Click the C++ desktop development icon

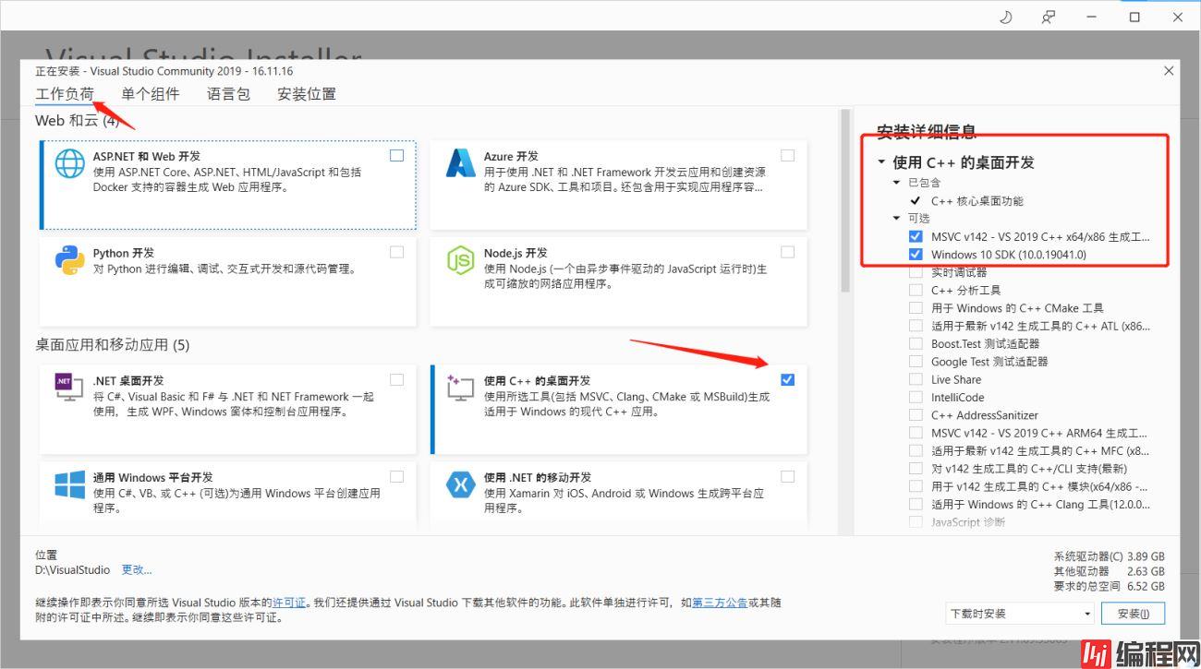460,388
